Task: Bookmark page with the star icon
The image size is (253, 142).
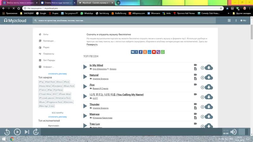Action: [x=221, y=8]
